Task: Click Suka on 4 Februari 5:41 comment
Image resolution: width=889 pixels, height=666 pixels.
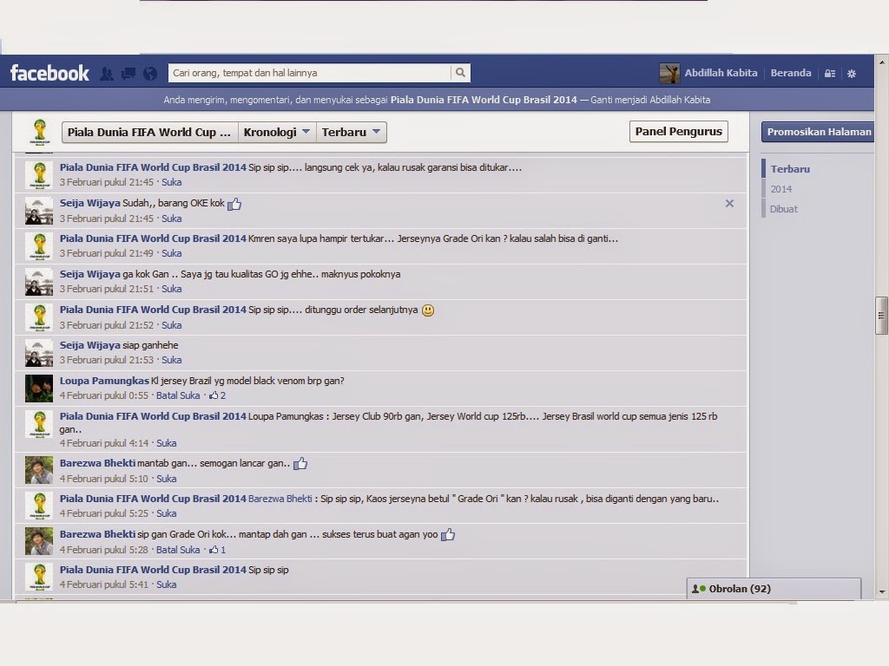Action: point(166,584)
